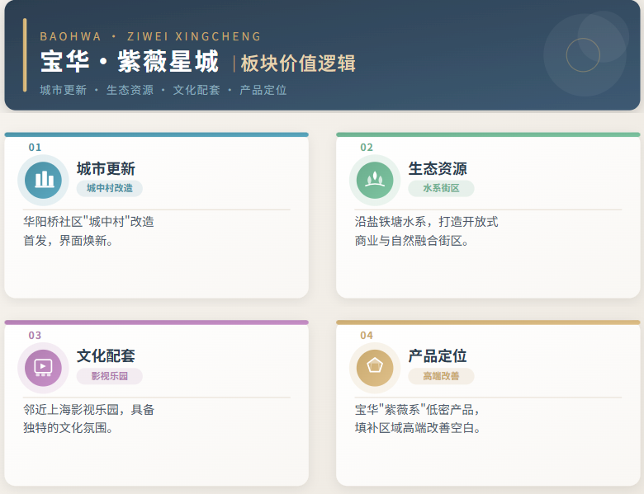Click 城市更新 in the header subtitle line
This screenshot has width=644, height=494.
(64, 90)
